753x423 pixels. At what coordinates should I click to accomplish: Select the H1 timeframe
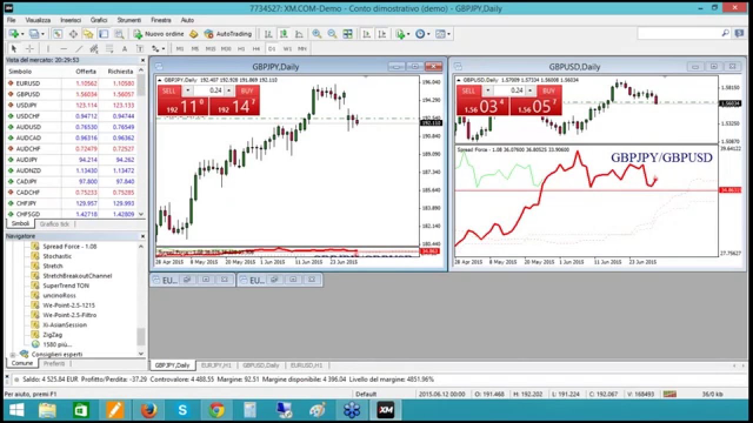coord(241,49)
